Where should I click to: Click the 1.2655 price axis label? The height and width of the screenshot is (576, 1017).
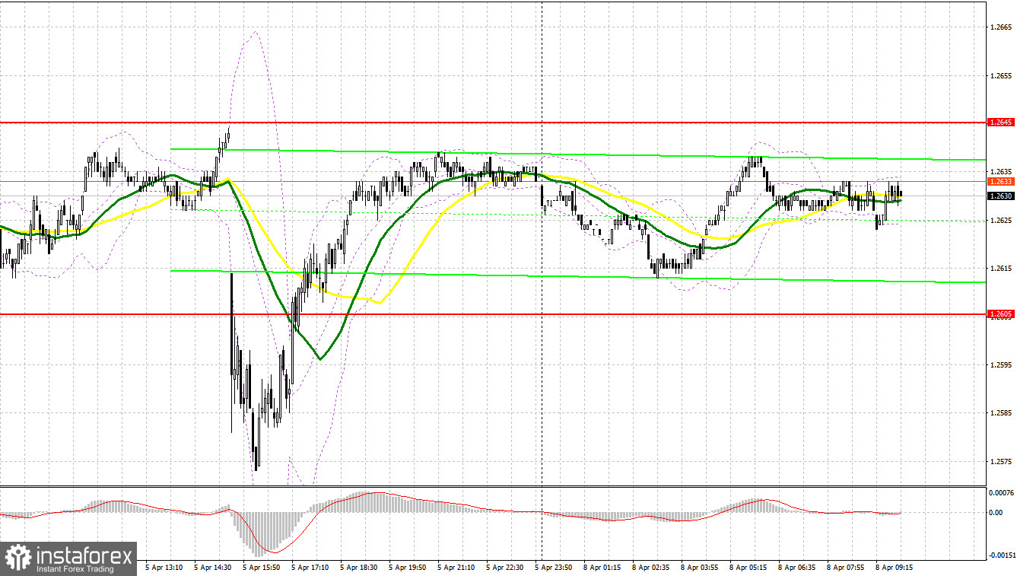coord(1000,75)
